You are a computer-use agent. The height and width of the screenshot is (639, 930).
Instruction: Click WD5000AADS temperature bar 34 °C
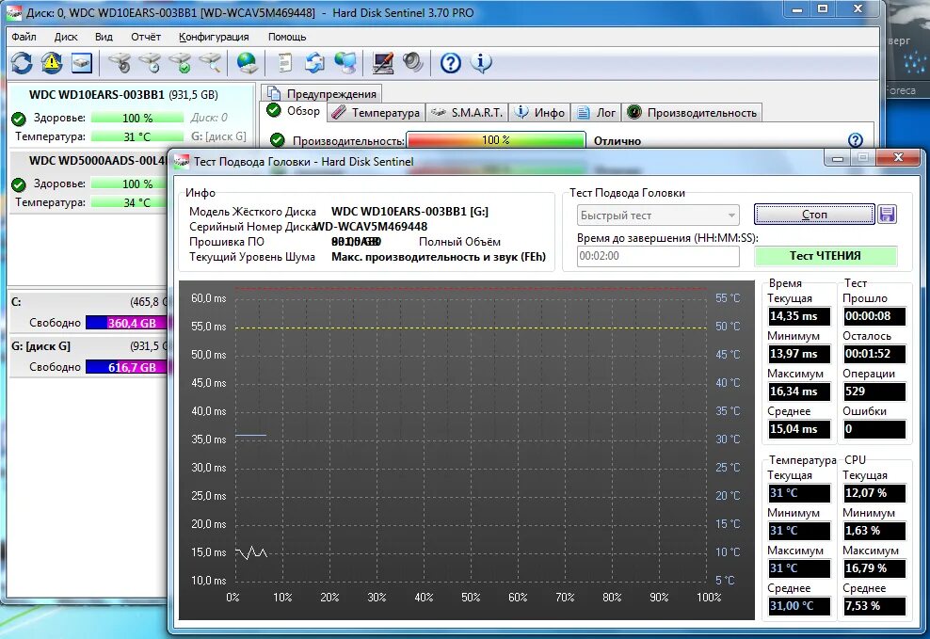129,202
